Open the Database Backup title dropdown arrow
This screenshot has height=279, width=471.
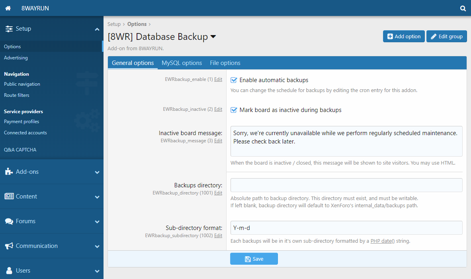[213, 37]
